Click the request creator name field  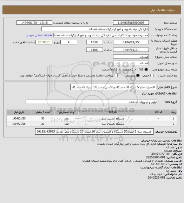101,35
